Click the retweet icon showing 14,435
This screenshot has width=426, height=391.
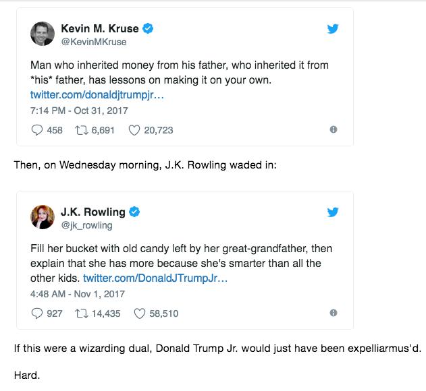point(82,313)
